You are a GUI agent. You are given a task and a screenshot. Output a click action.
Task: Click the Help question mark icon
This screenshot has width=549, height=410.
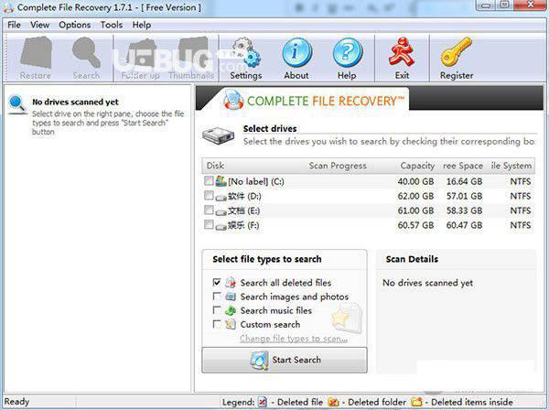[347, 52]
